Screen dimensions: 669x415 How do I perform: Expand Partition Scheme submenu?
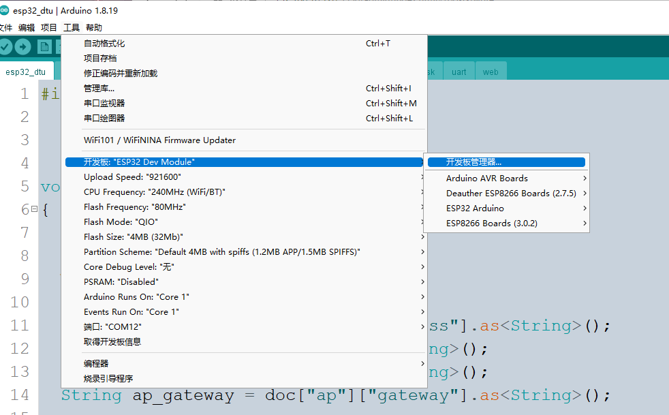point(245,252)
